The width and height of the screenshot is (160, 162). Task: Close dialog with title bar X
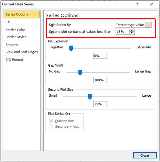coord(152,4)
